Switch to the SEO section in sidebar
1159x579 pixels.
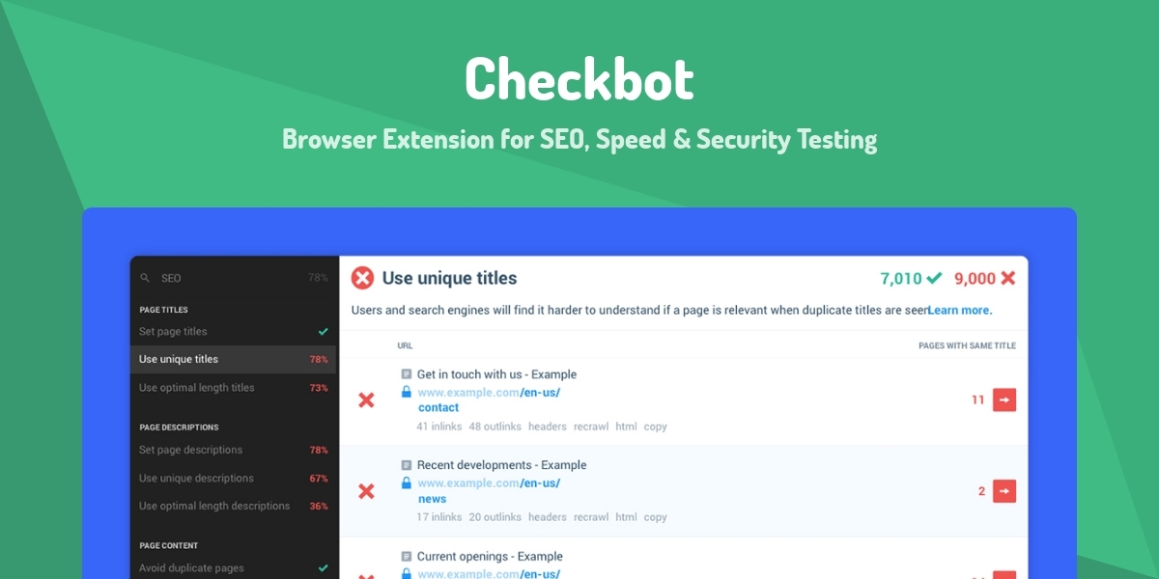[x=171, y=278]
